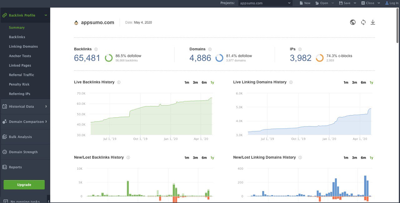Open the dropdown arrow next to Save
The width and height of the screenshot is (400, 203).
355,3
